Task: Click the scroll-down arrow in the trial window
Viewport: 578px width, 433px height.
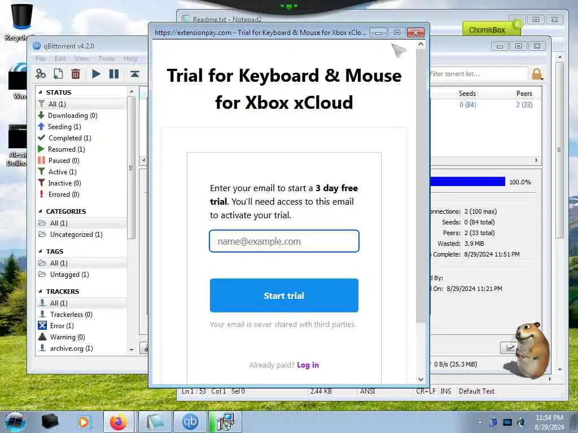Action: 421,379
